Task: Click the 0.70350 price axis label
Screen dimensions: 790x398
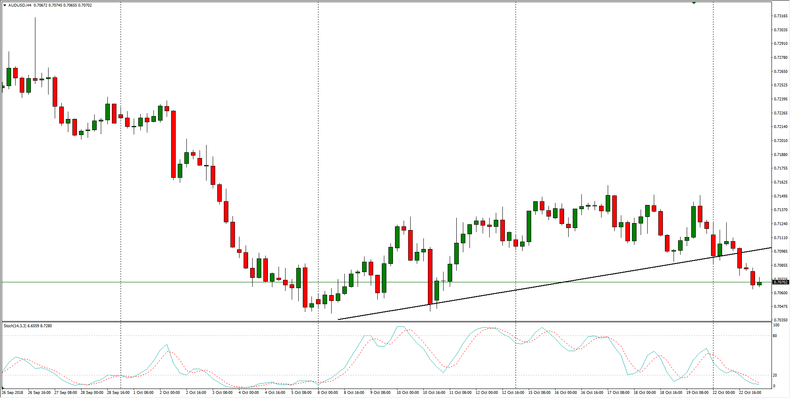Action: 781,320
